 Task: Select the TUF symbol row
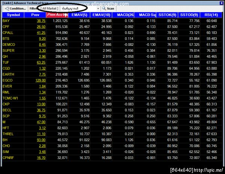click(112, 62)
